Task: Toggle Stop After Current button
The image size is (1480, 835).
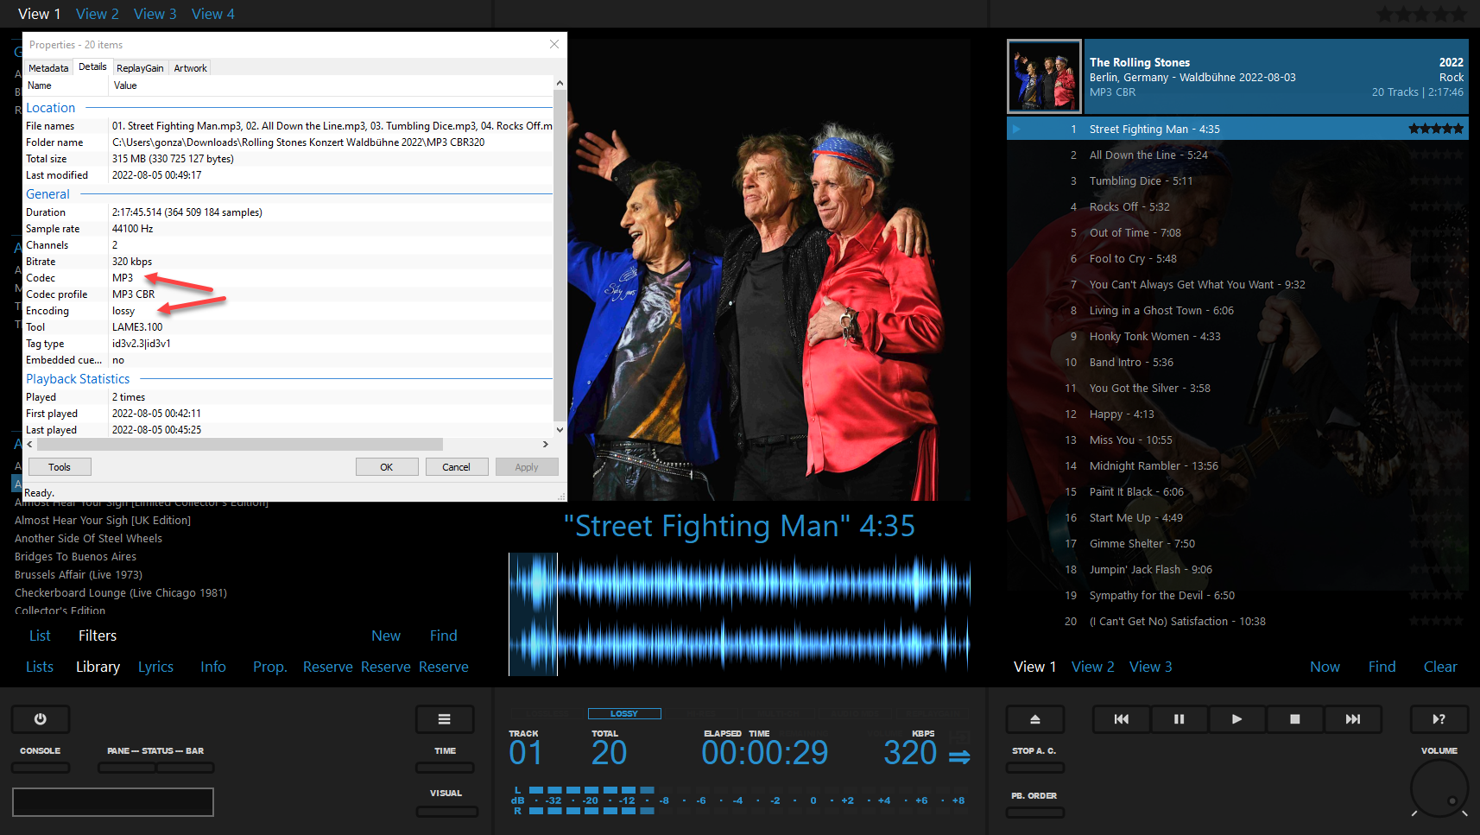Action: point(1034,767)
